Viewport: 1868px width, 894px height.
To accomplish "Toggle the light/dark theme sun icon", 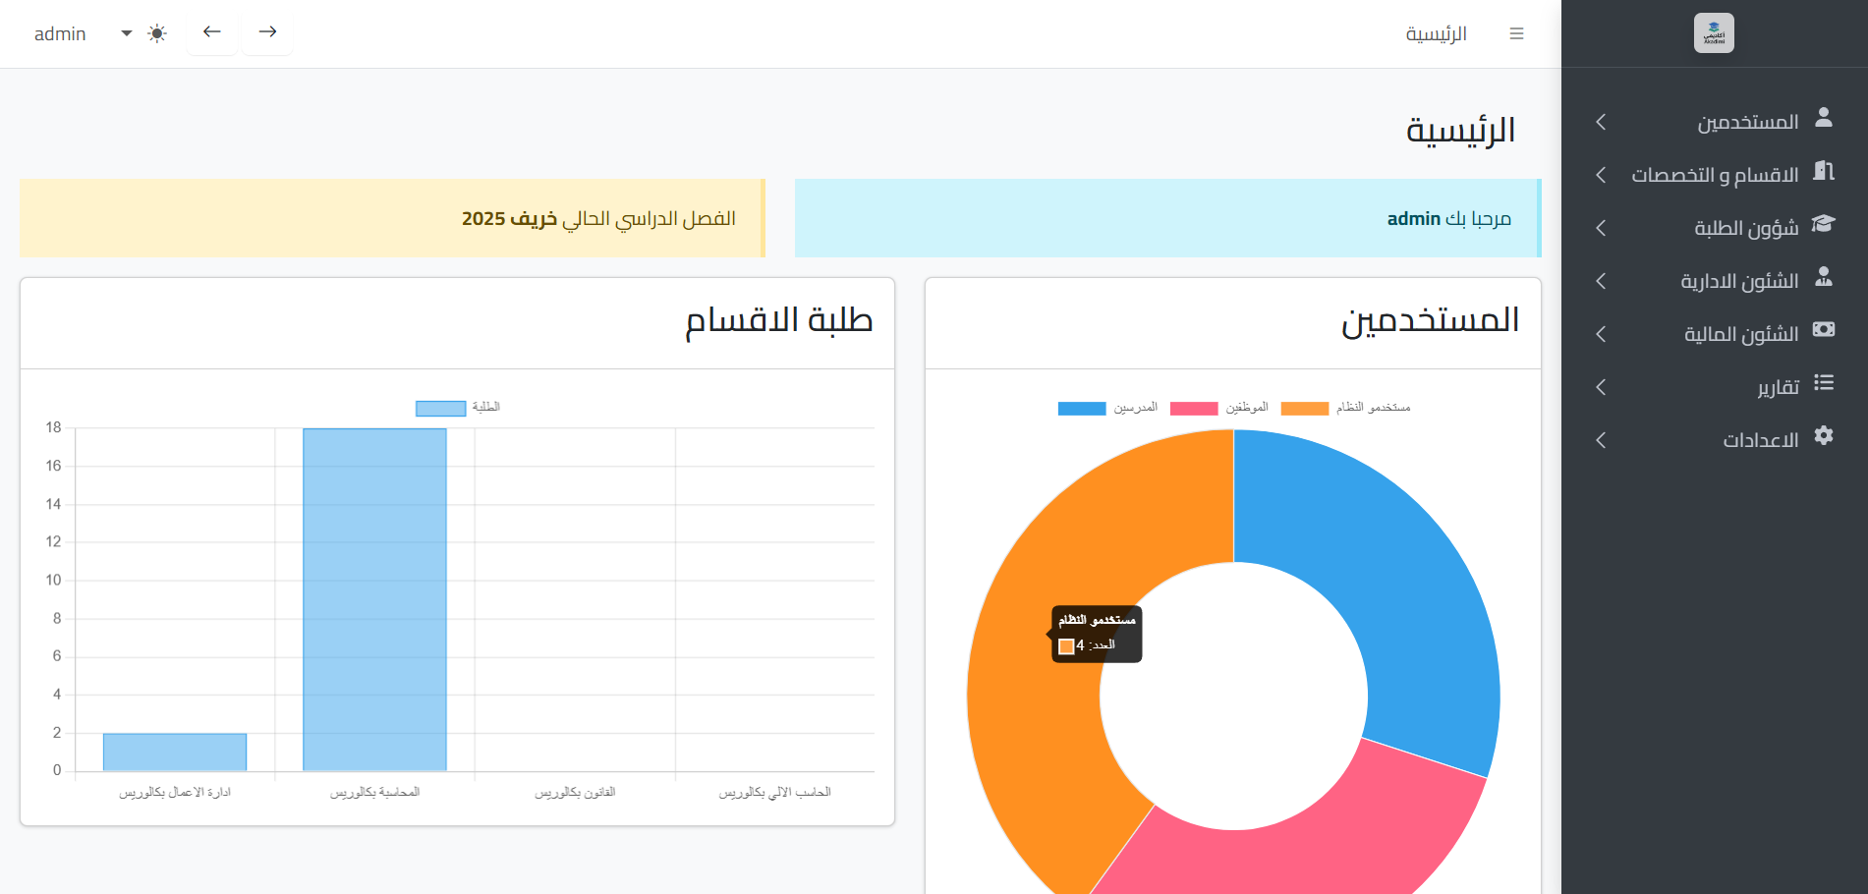I will (x=157, y=33).
